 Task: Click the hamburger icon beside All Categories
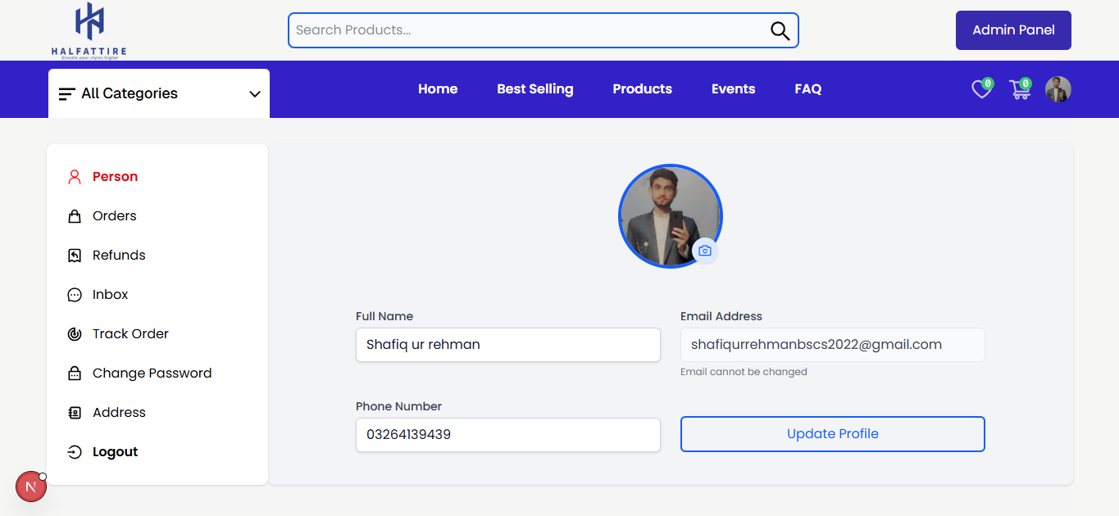click(x=67, y=94)
